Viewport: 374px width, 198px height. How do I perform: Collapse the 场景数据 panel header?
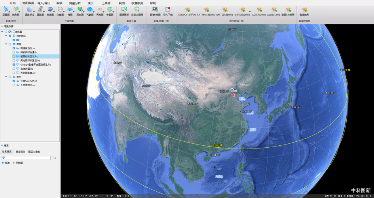pos(2,27)
